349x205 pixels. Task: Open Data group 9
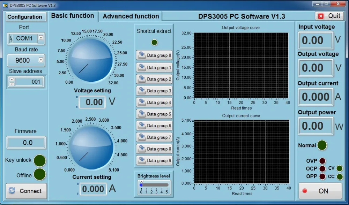(154, 160)
